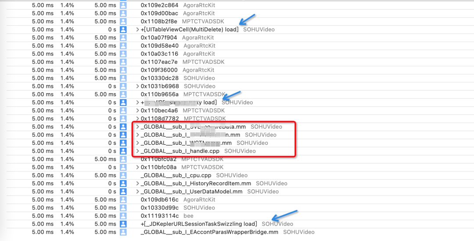Click the user icon beside 0x110bfc08a
The image size is (474, 241).
pos(123,167)
